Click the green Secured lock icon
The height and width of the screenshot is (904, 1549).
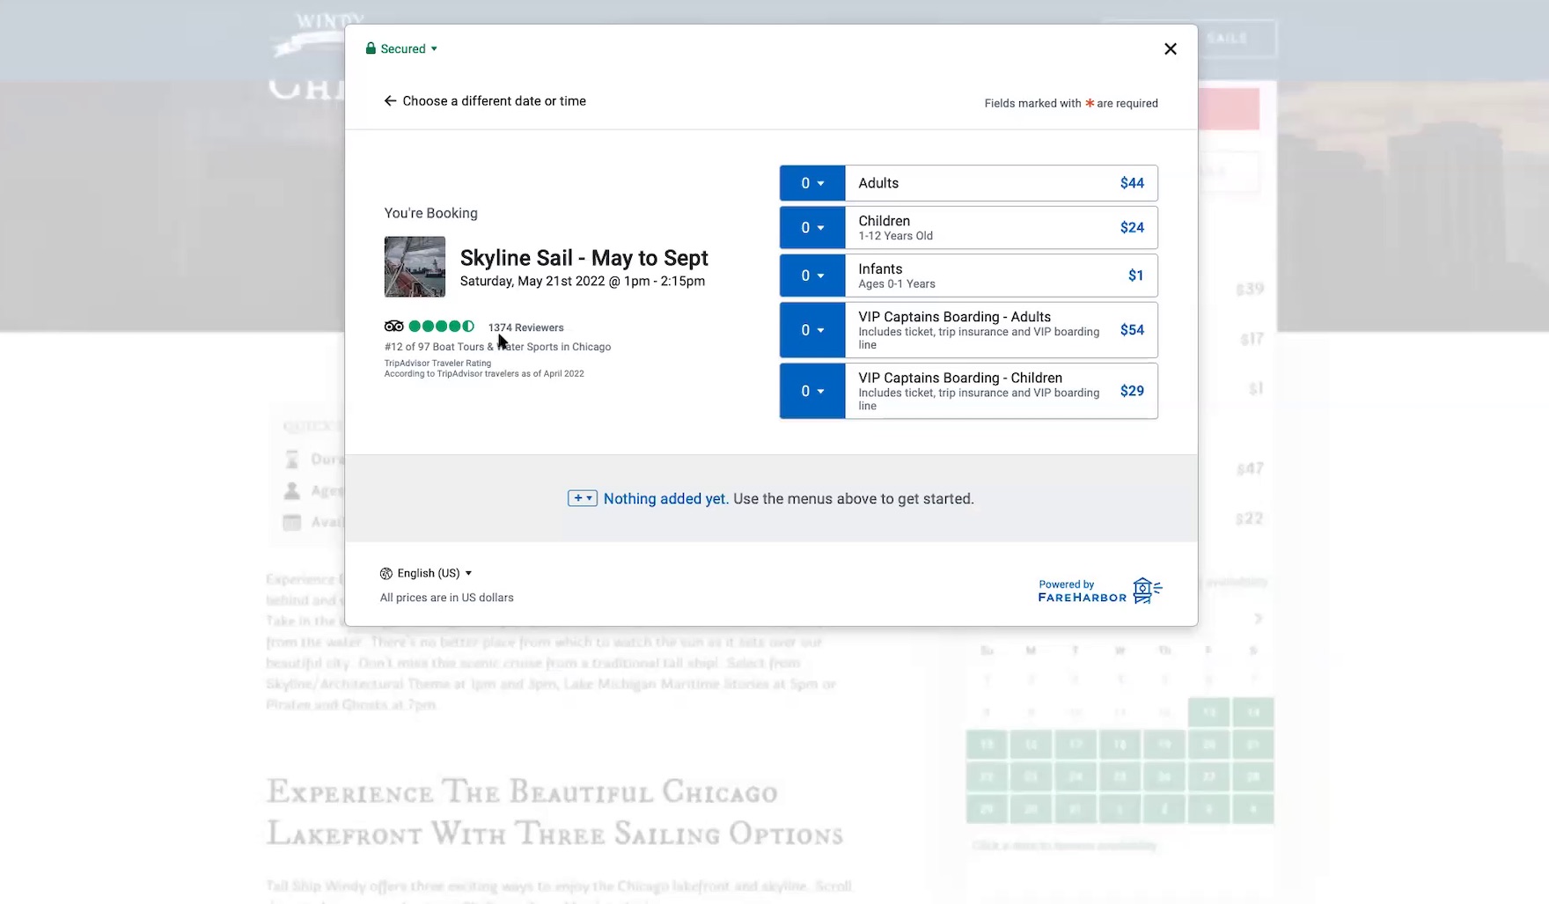coord(371,48)
